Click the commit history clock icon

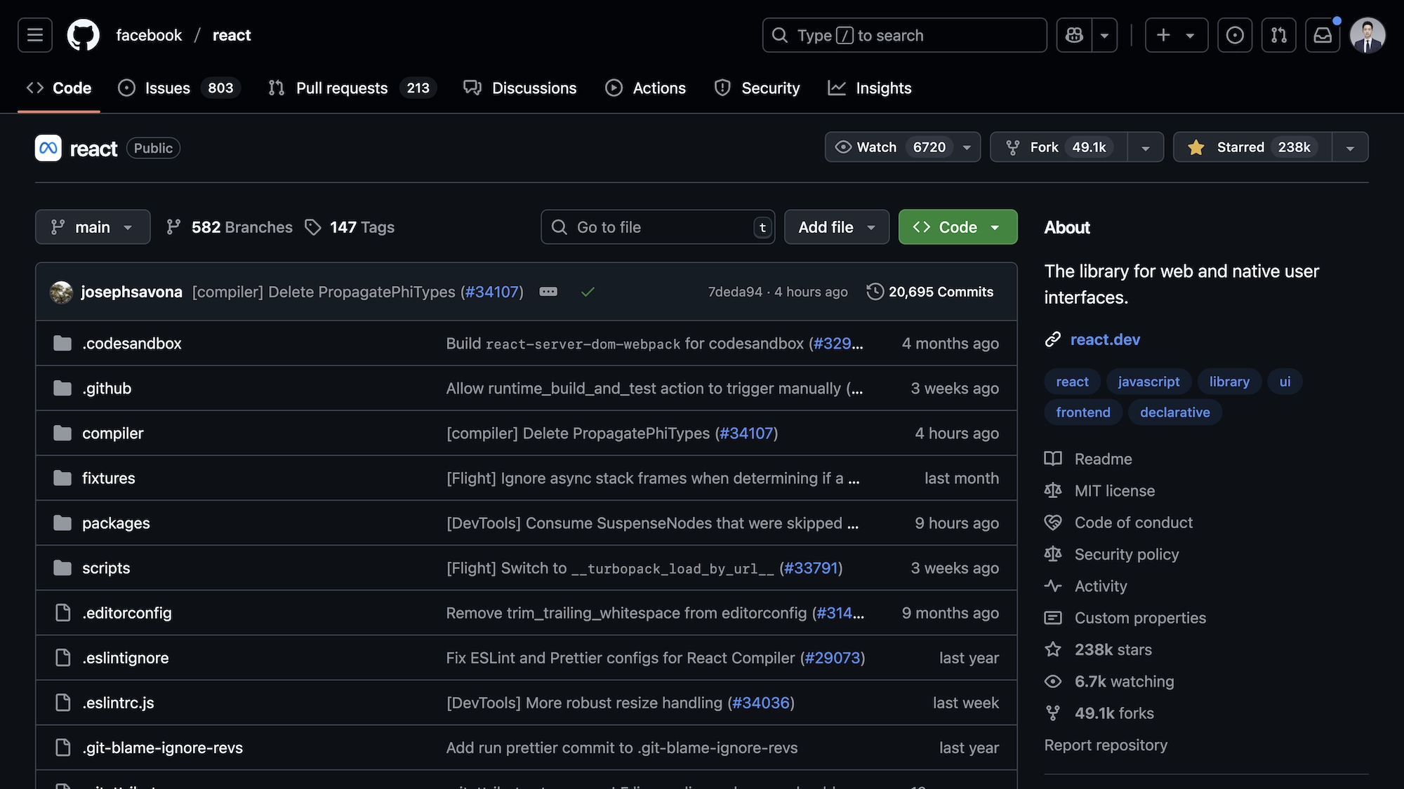(x=875, y=292)
